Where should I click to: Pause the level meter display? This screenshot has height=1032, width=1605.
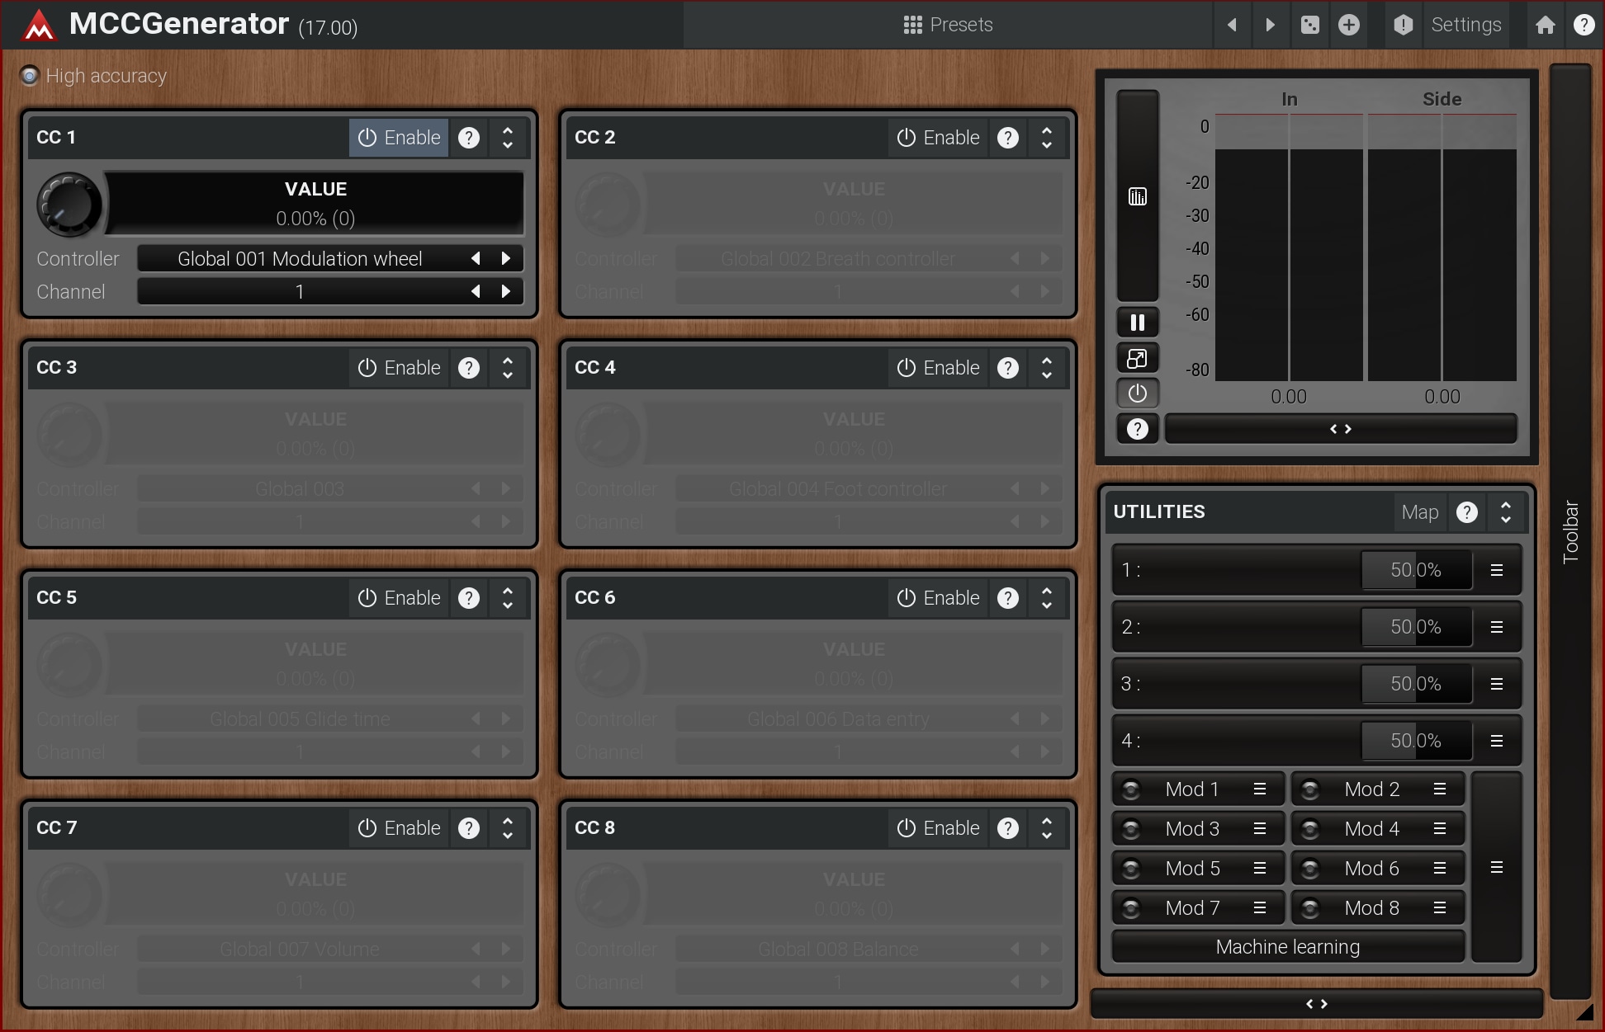1137,323
